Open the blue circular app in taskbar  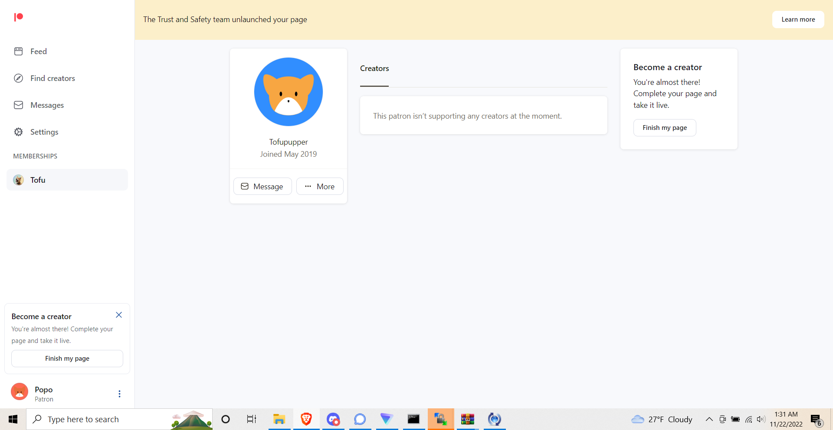point(494,419)
